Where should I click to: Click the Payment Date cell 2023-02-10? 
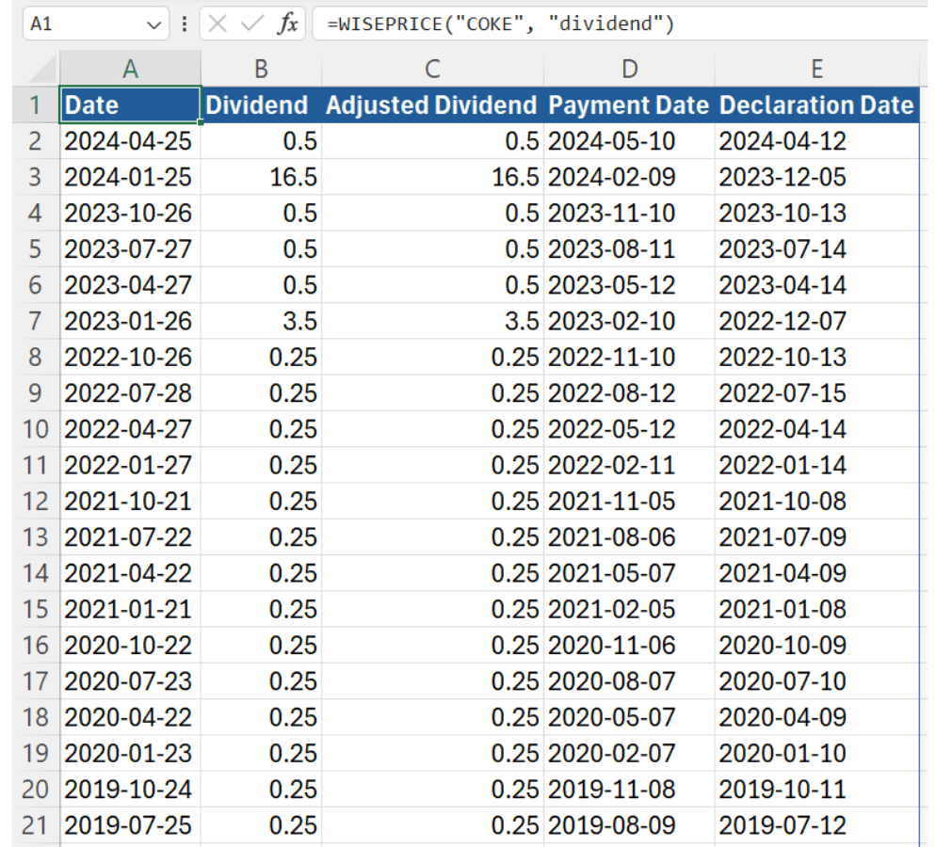tap(628, 322)
